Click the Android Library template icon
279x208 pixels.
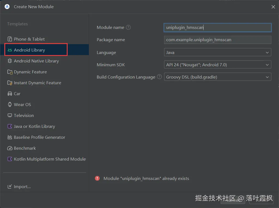pyautogui.click(x=10, y=50)
